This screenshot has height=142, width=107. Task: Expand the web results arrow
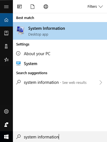[101, 82]
